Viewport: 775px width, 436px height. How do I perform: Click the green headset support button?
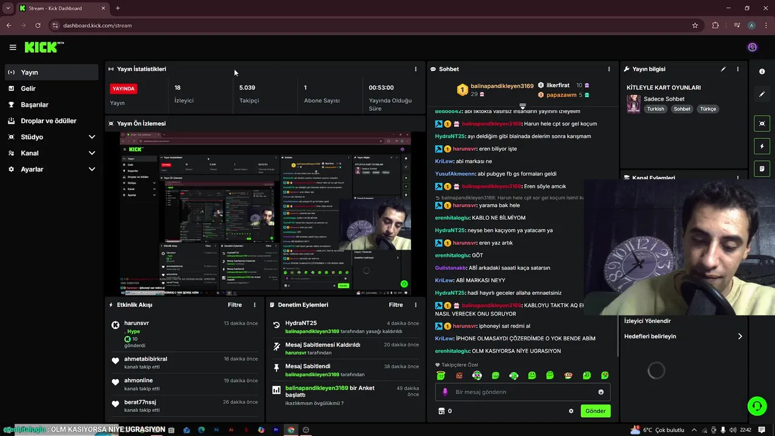click(757, 406)
